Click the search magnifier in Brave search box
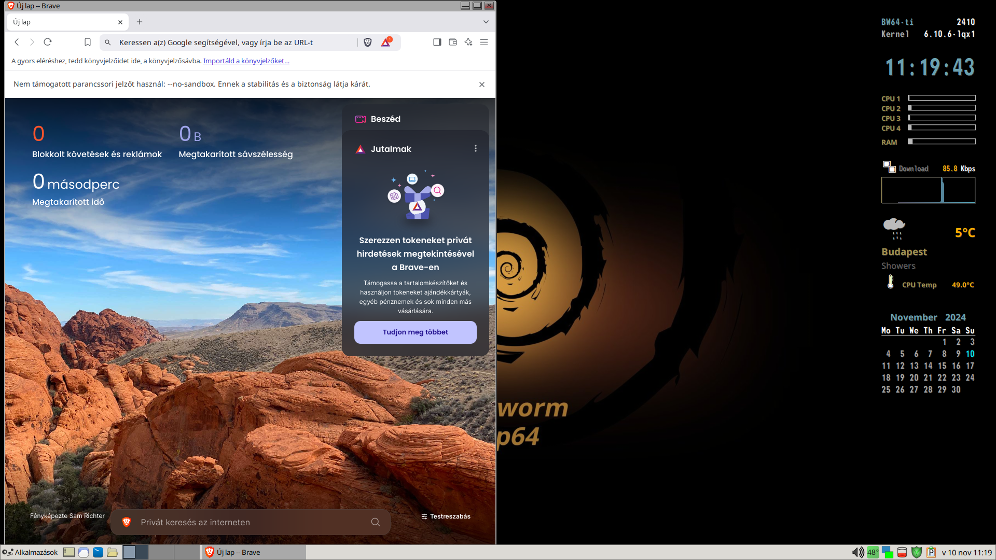The height and width of the screenshot is (560, 996). (x=376, y=522)
